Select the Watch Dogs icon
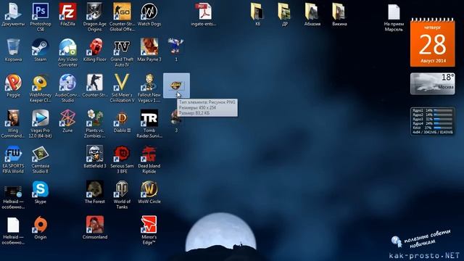This screenshot has height=261, width=464. point(149,12)
